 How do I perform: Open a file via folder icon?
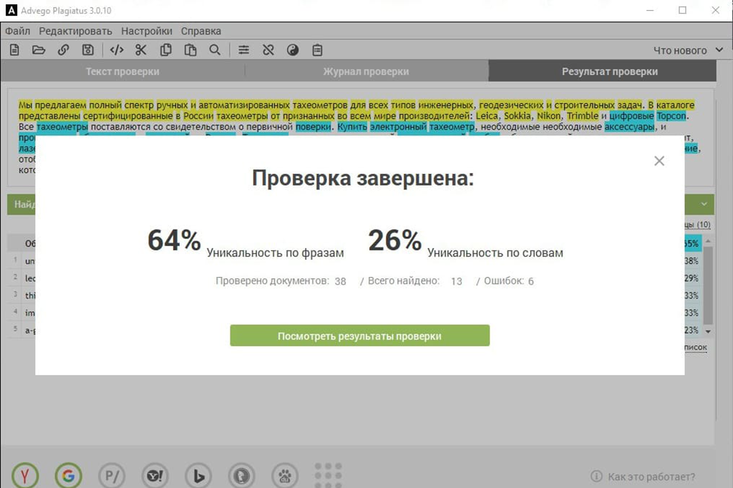coord(39,50)
